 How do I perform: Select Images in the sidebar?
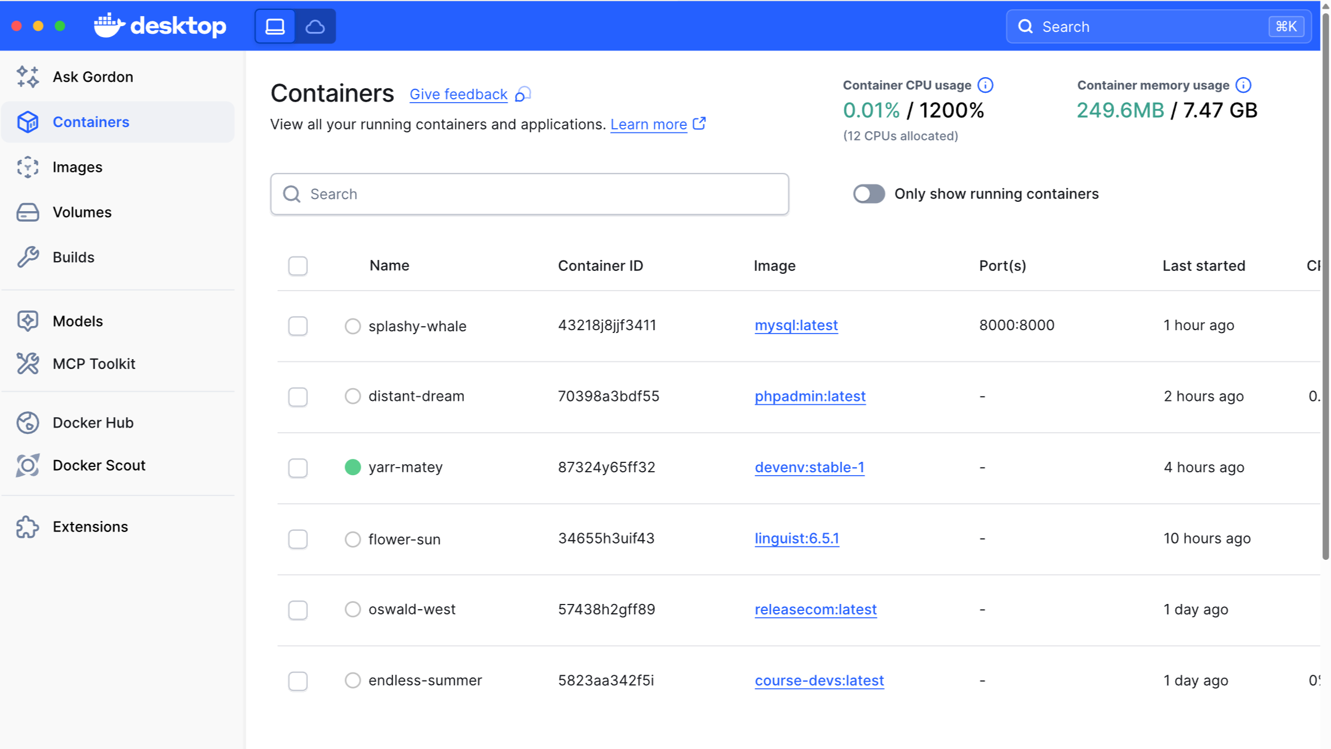click(77, 167)
